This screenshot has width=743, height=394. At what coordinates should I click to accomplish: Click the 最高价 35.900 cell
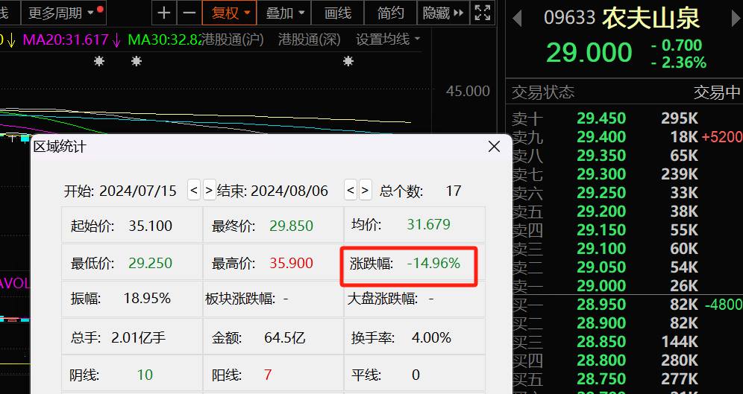[274, 262]
